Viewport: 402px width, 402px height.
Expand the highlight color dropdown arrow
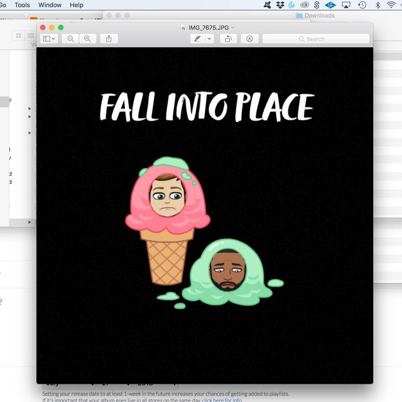[210, 39]
